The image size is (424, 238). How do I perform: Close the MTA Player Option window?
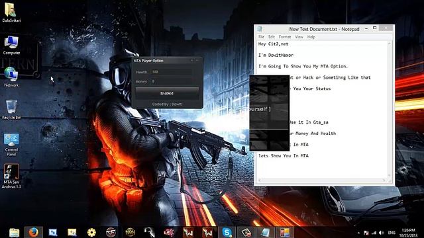pos(197,60)
